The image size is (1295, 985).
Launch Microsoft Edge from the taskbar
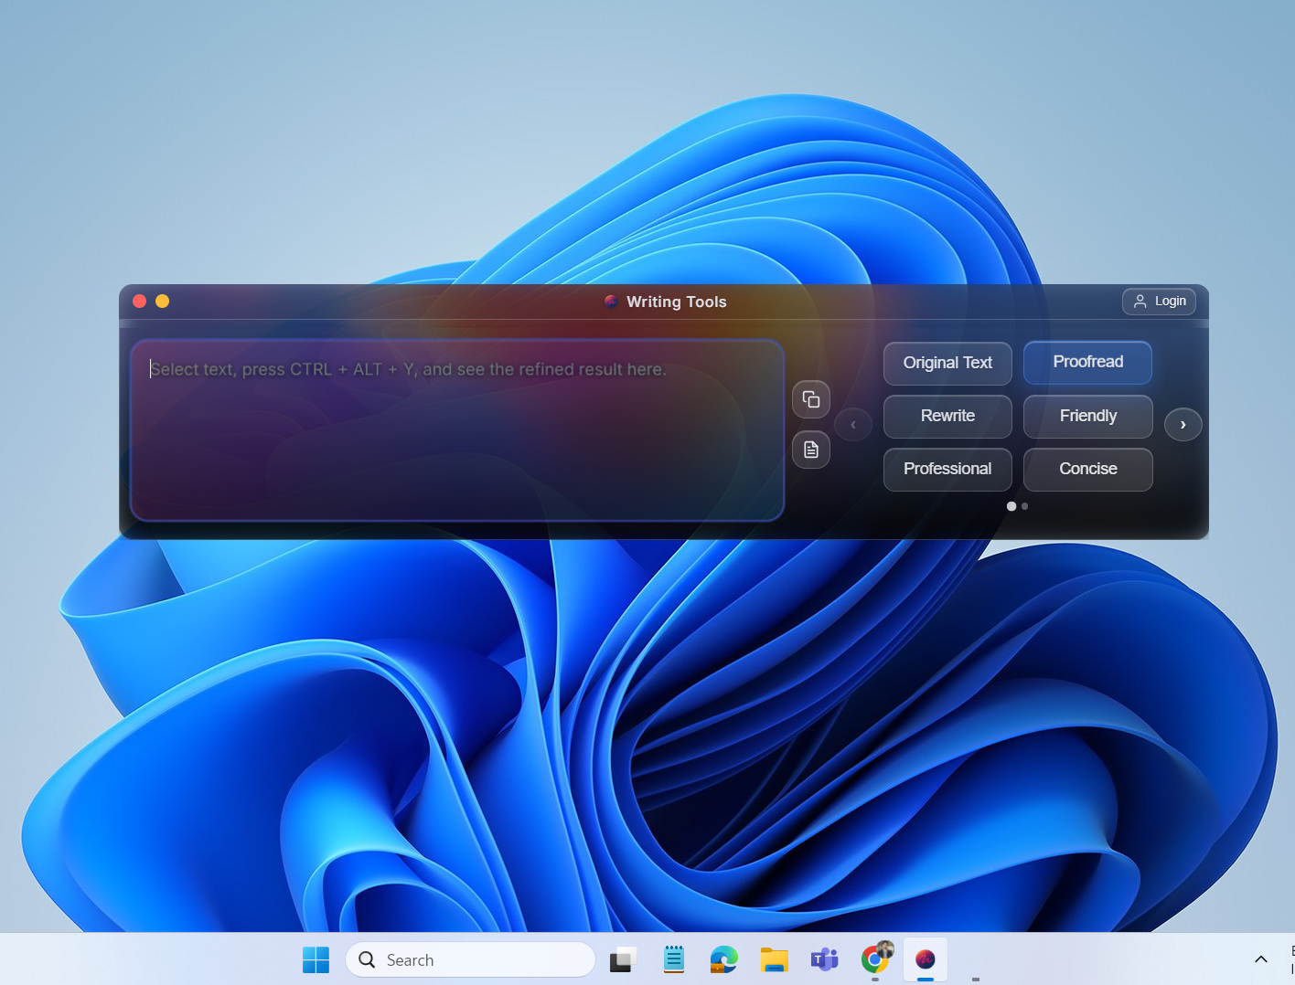point(723,959)
